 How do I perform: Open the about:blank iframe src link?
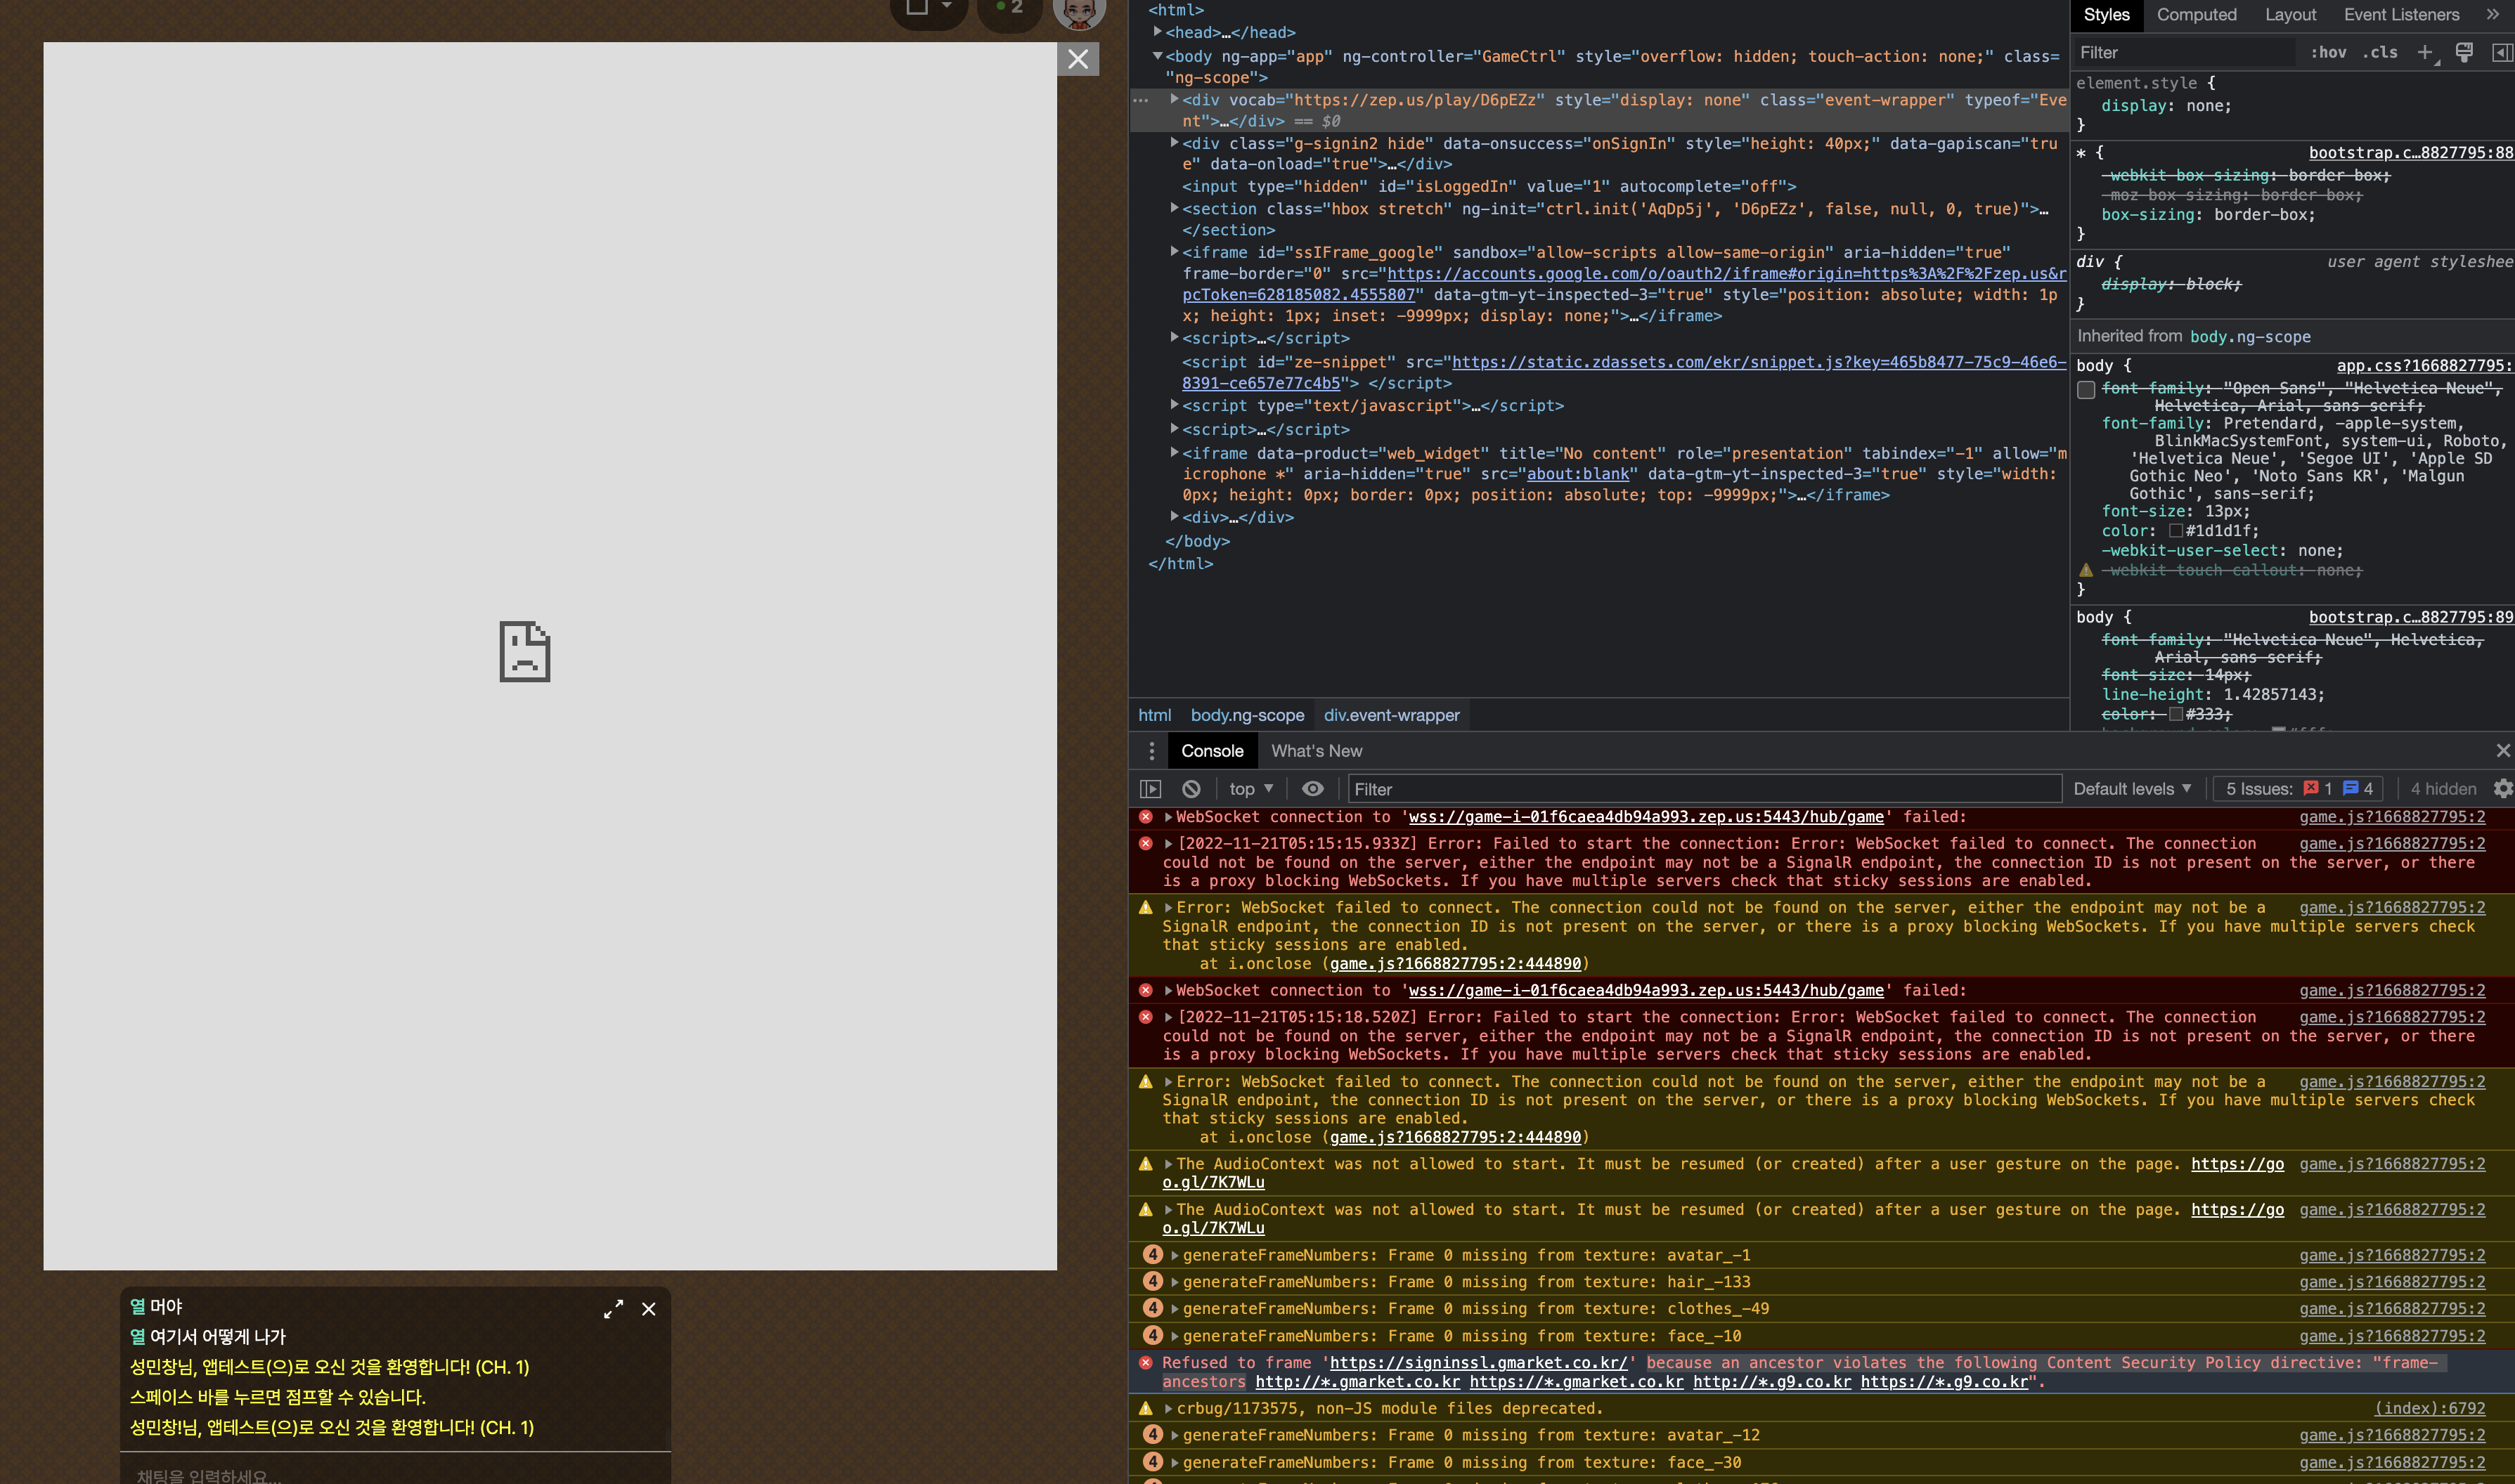(x=1577, y=474)
